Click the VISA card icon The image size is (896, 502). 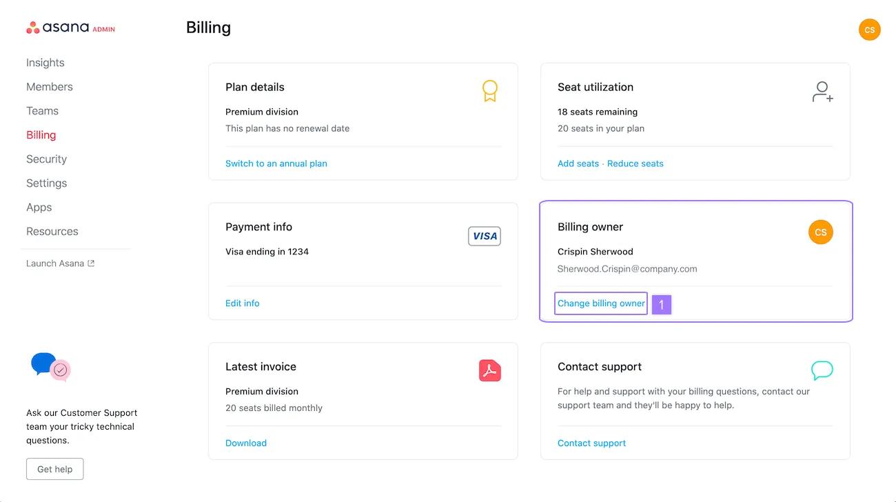pos(484,236)
